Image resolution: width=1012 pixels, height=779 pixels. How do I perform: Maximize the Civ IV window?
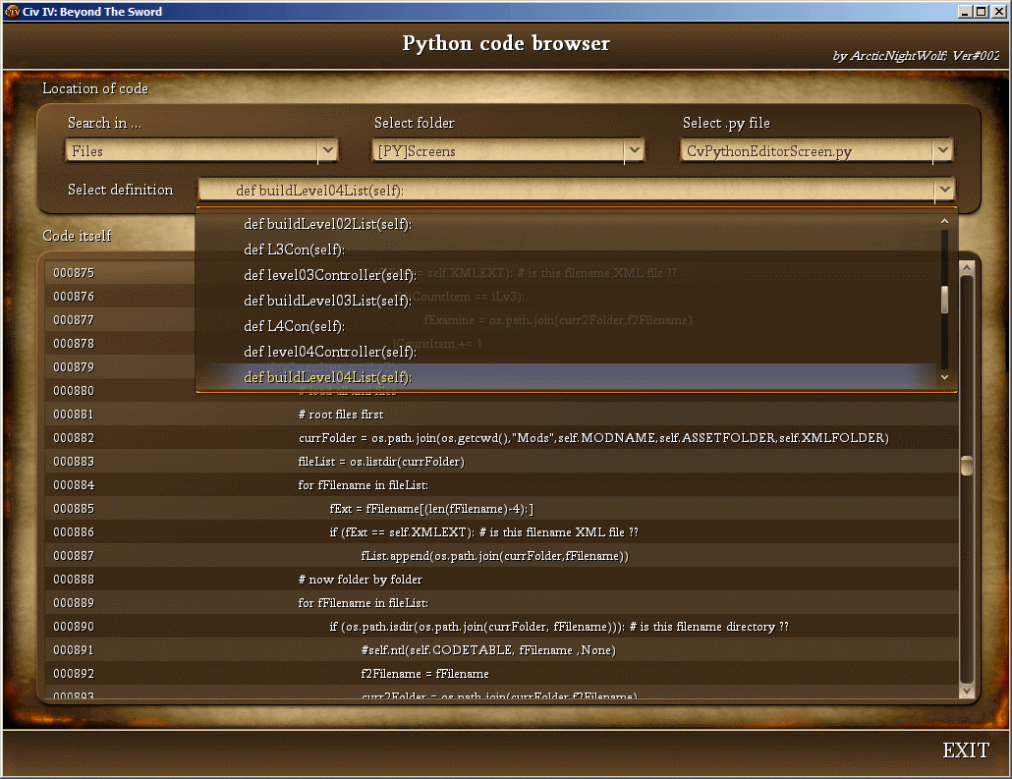[x=981, y=11]
